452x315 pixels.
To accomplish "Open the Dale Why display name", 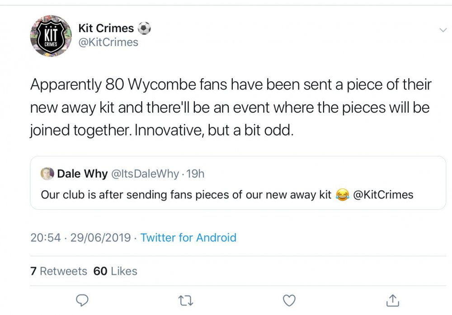I will (x=82, y=174).
